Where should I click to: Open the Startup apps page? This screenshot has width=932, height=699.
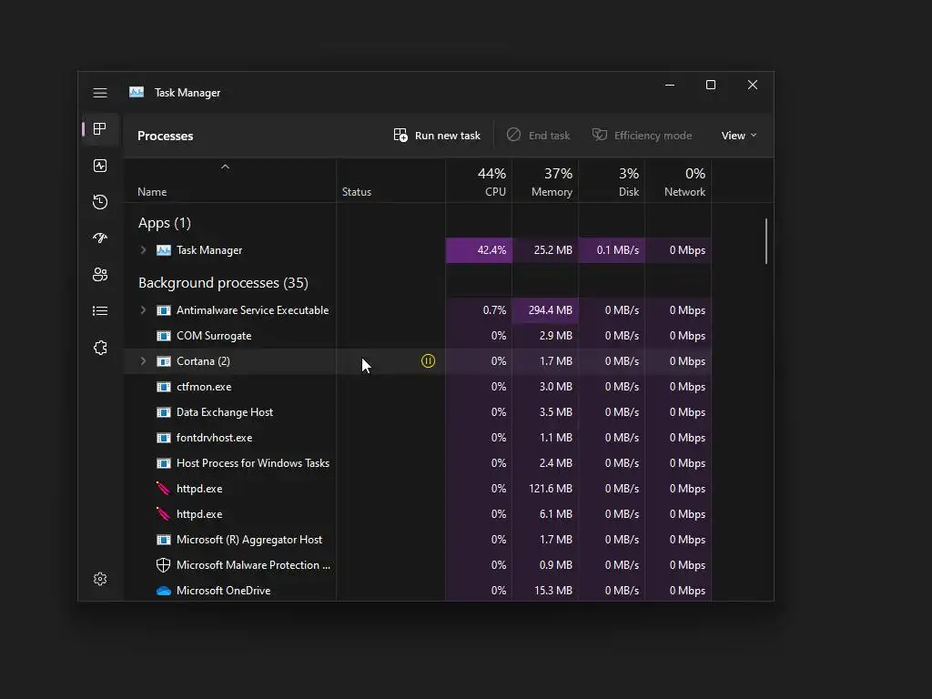click(100, 238)
